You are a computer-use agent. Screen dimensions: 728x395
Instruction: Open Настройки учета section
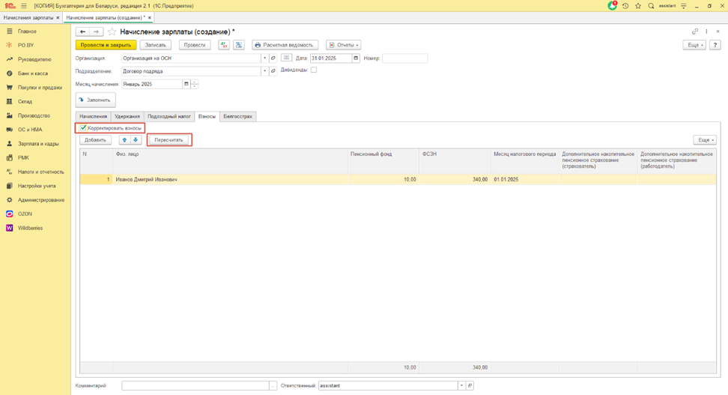click(37, 186)
